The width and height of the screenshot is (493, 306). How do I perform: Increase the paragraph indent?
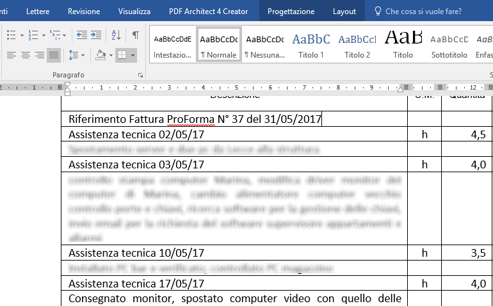(96, 35)
